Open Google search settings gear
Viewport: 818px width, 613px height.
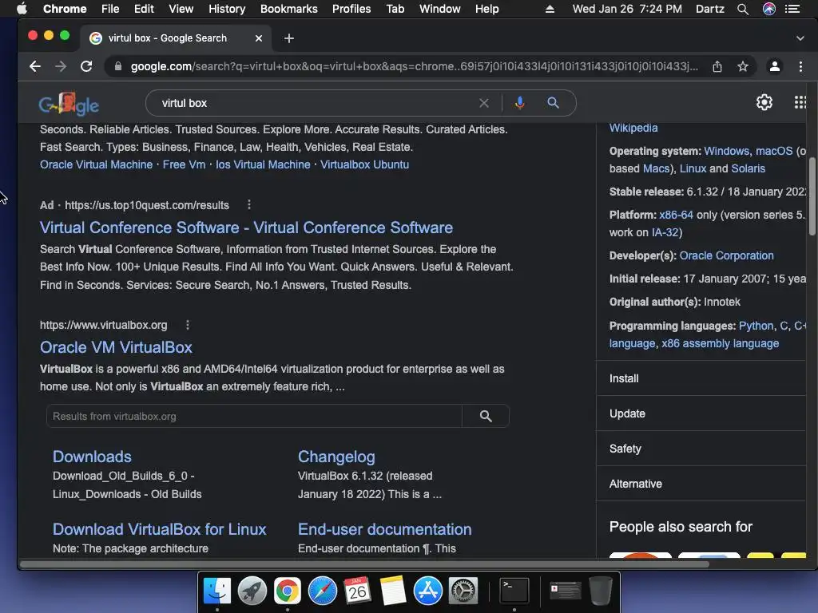coord(764,102)
